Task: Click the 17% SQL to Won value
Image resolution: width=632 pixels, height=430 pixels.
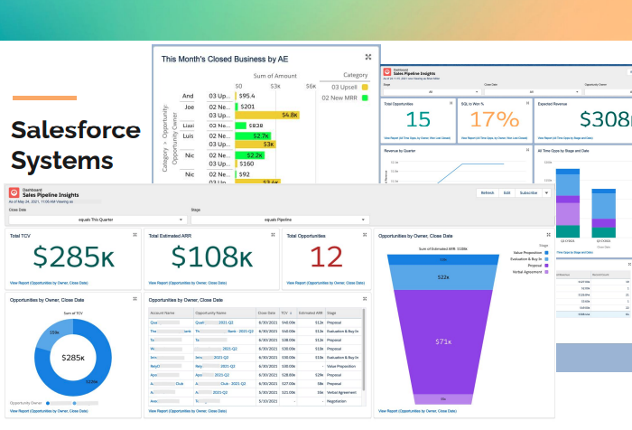Action: (x=495, y=119)
